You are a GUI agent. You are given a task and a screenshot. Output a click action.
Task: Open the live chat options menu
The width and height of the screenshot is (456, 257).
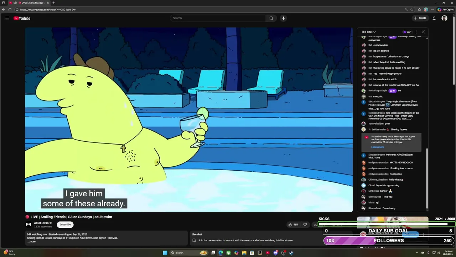(x=416, y=32)
